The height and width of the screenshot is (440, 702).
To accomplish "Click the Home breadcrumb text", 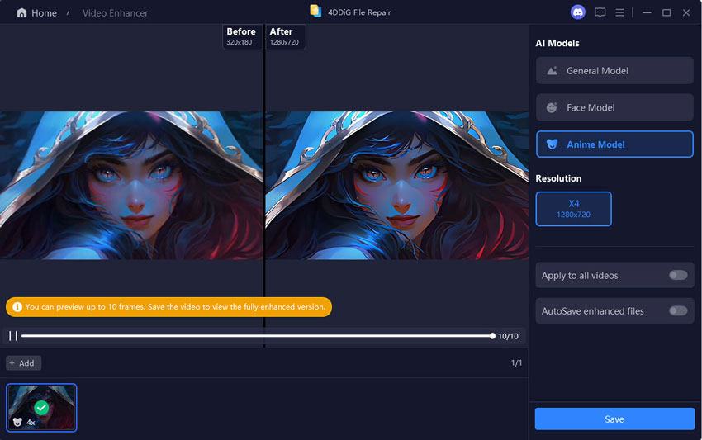I will [x=44, y=13].
